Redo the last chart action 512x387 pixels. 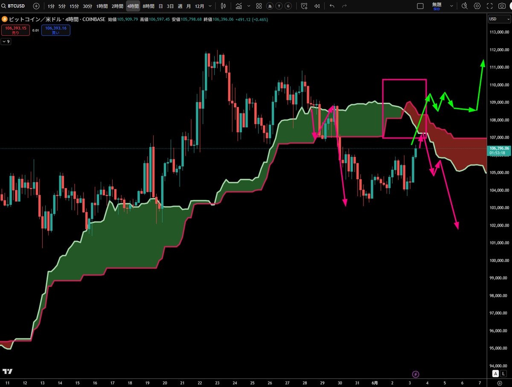click(x=344, y=6)
